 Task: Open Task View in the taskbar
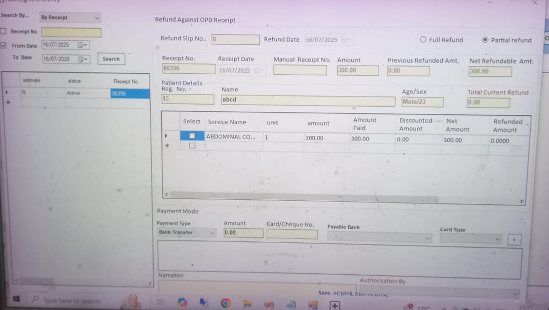(161, 302)
